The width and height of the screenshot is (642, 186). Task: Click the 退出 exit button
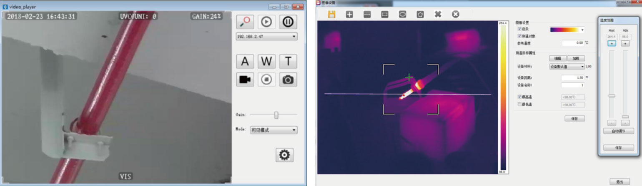[619, 182]
